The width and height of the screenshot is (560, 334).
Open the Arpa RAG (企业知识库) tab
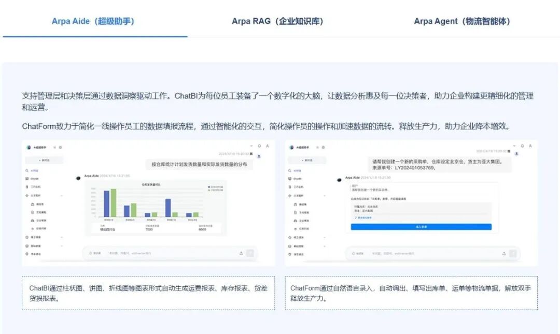coord(277,21)
